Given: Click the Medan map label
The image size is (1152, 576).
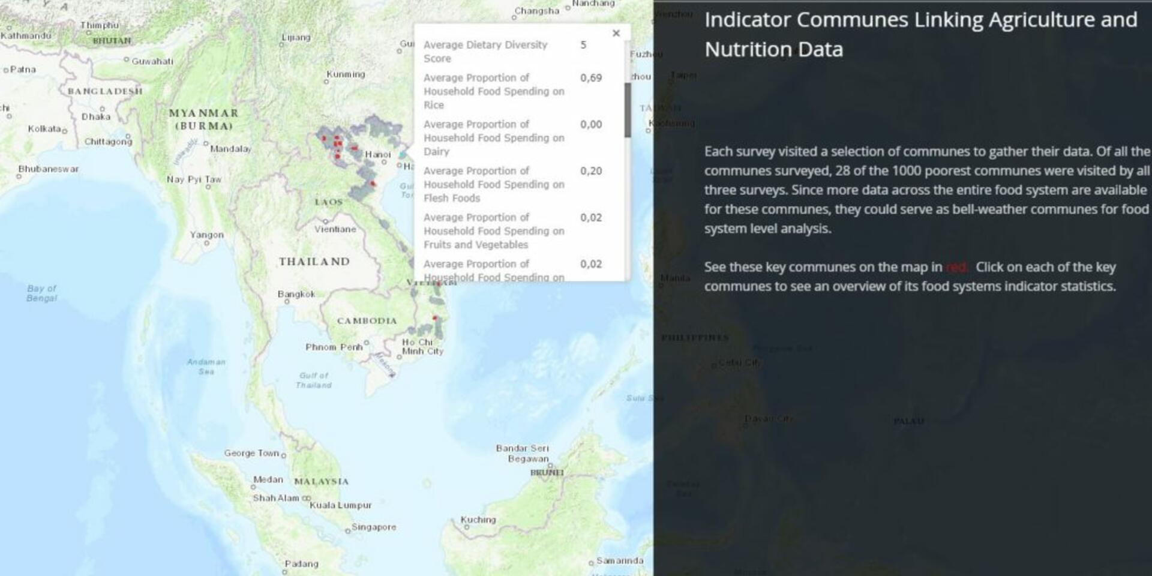Looking at the screenshot, I should (268, 479).
